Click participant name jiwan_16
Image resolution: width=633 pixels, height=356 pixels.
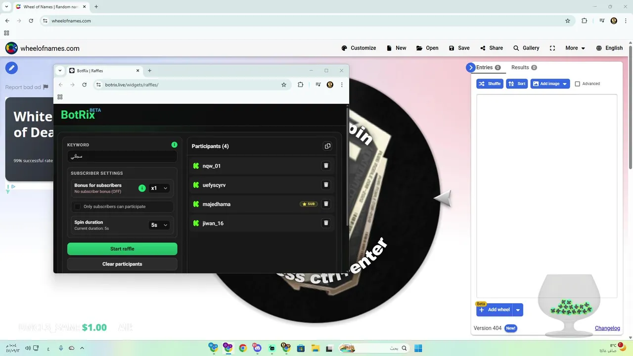pyautogui.click(x=213, y=223)
